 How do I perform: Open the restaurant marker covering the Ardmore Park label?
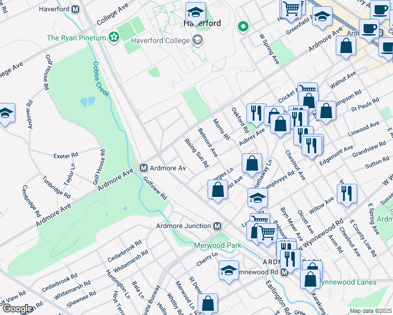[x=290, y=260]
